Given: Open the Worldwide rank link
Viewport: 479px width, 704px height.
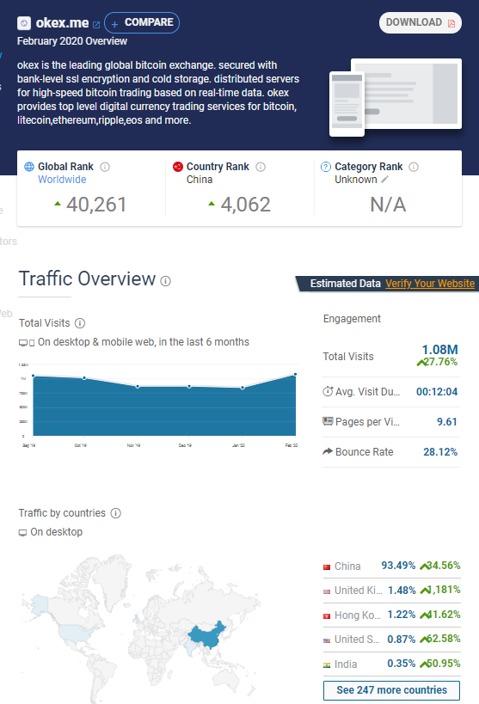Looking at the screenshot, I should pyautogui.click(x=62, y=180).
